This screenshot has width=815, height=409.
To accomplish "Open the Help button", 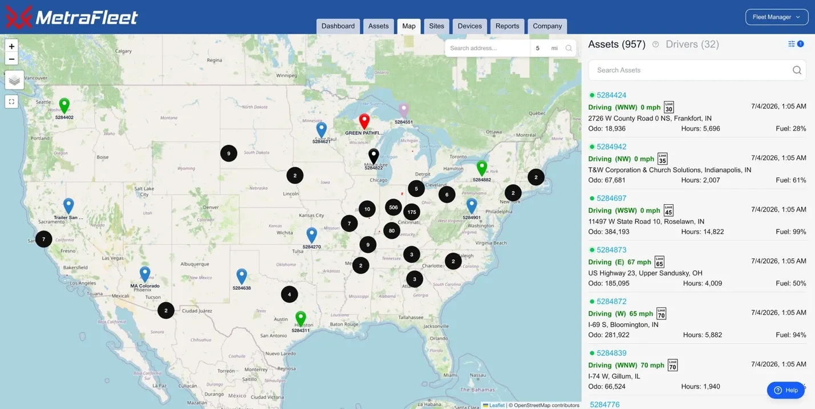I will (x=786, y=390).
